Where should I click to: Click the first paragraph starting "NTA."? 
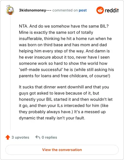coord(66,51)
